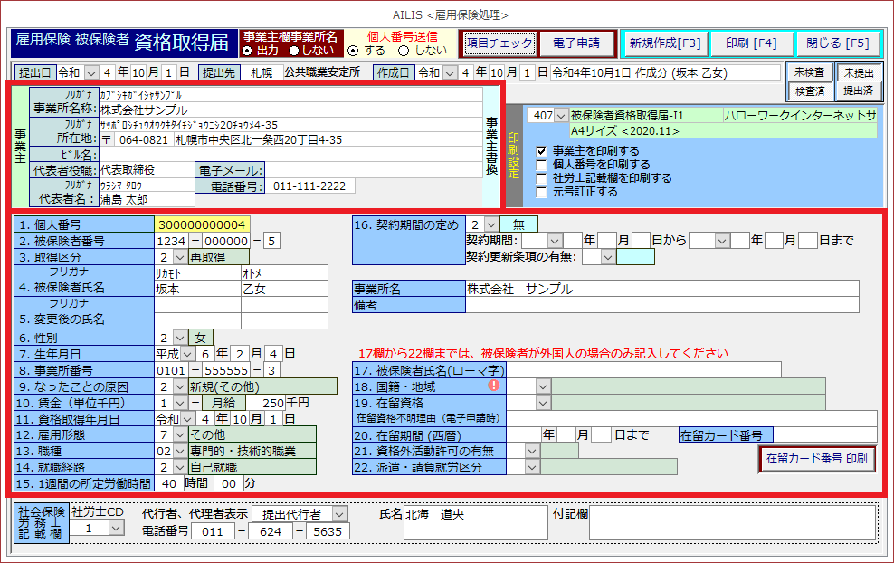Mark the record as 検査済

pos(809,91)
